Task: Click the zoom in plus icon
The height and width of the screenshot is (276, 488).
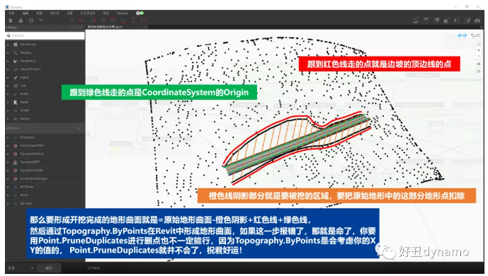Action: pos(479,50)
